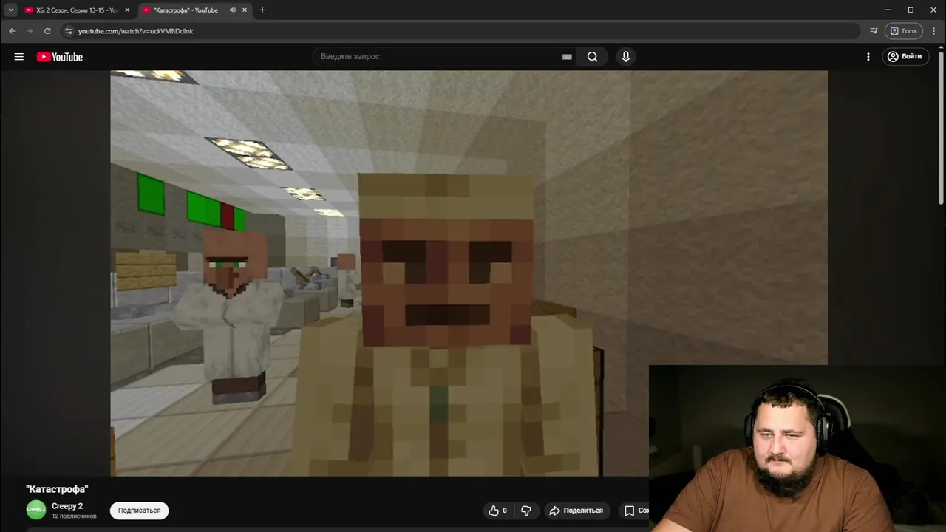946x532 pixels.
Task: Select the "Катастрофа" - YouTube tab
Action: pyautogui.click(x=186, y=10)
